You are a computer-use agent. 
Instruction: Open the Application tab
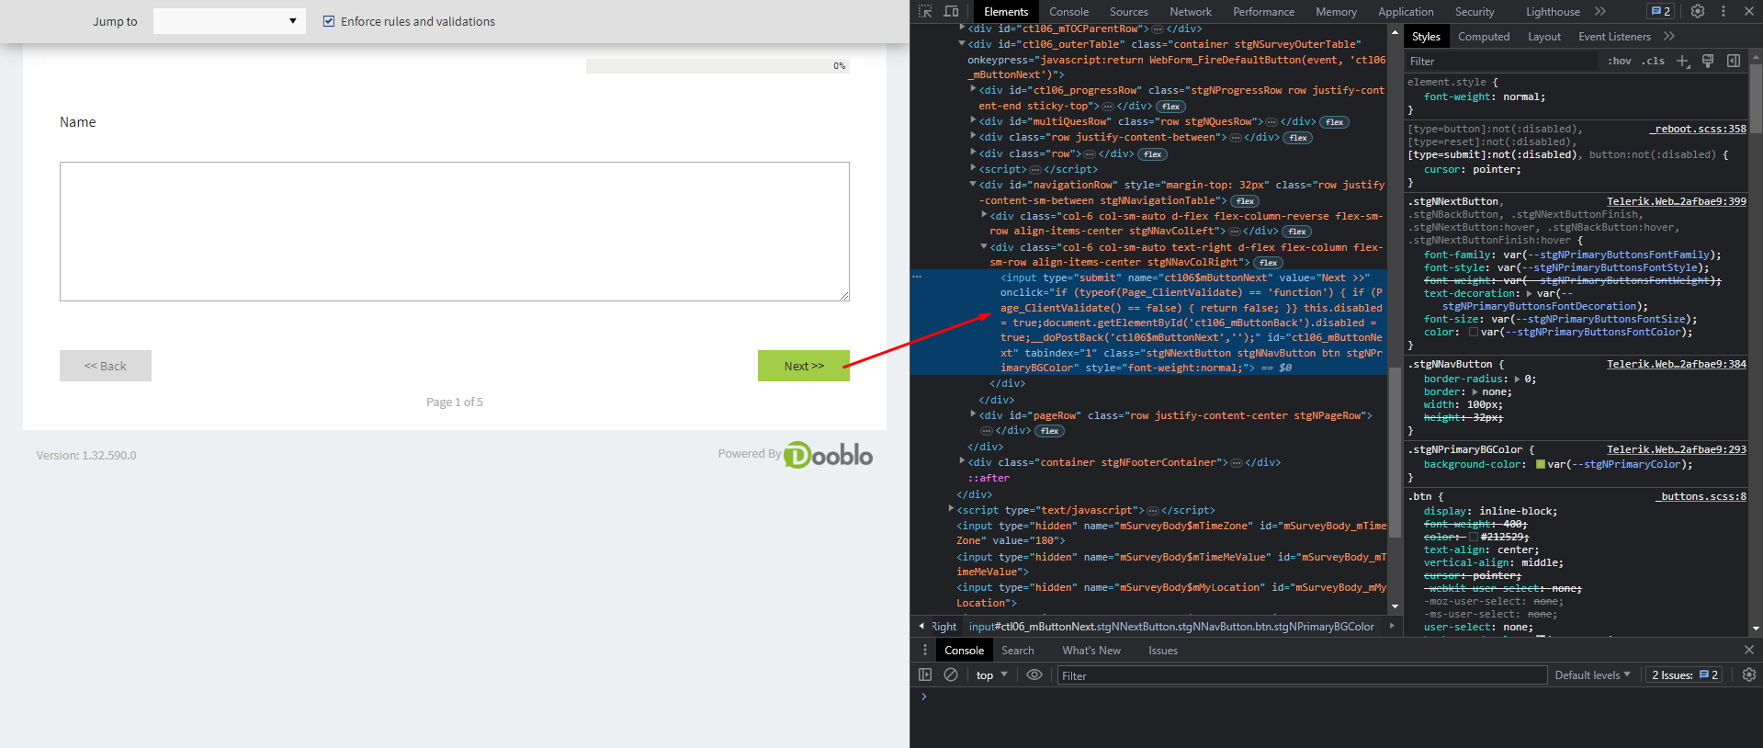1406,12
